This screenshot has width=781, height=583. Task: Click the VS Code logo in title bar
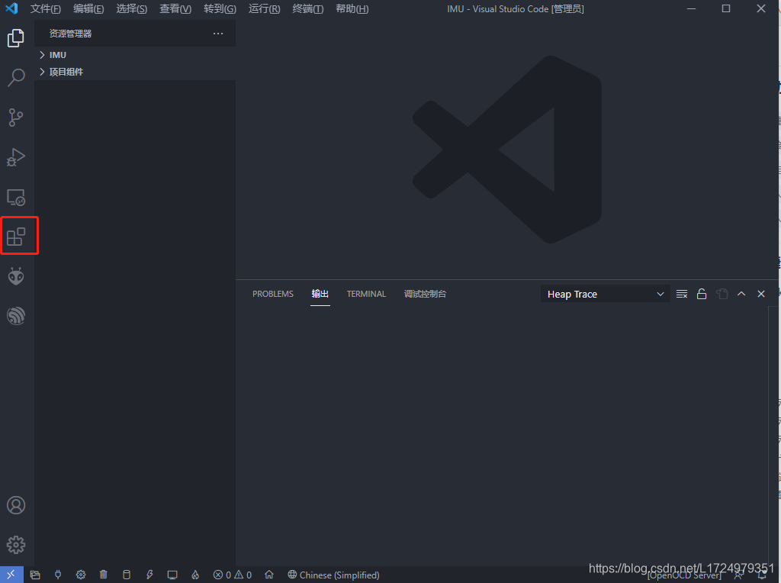11,8
